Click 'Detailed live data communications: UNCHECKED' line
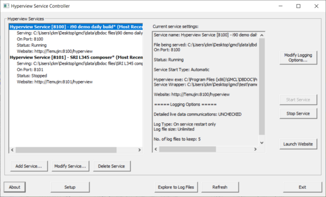Image resolution: width=326 pixels, height=197 pixels. [198, 114]
